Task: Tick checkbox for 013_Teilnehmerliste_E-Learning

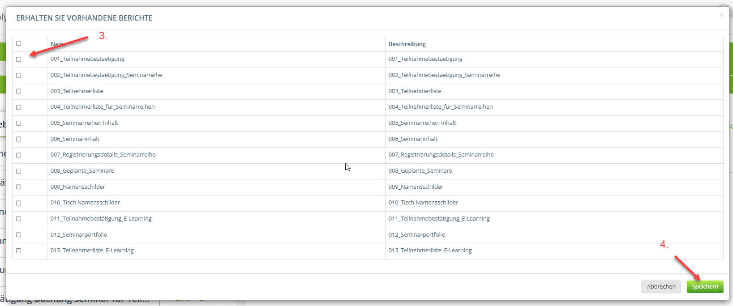Action: point(18,251)
